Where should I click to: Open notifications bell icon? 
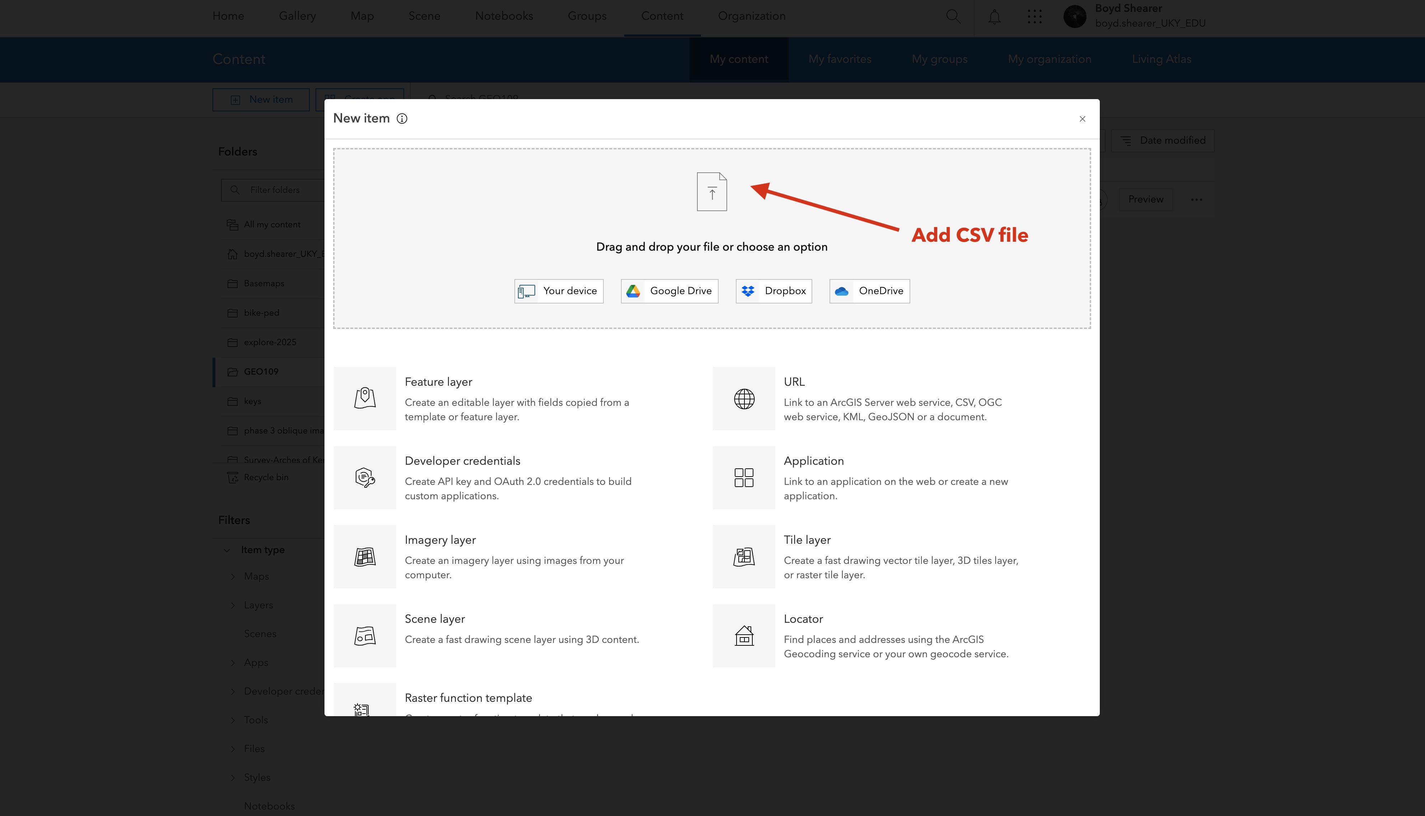pyautogui.click(x=994, y=17)
